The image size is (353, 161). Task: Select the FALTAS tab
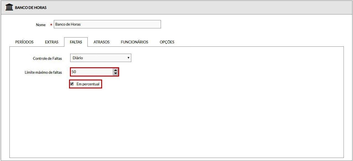point(76,42)
